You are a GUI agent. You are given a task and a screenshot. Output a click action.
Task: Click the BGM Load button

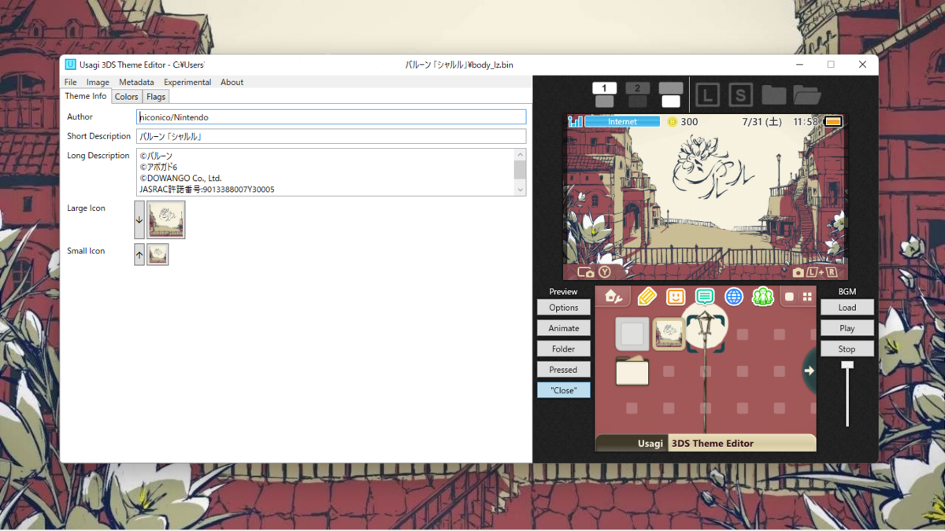pos(847,308)
